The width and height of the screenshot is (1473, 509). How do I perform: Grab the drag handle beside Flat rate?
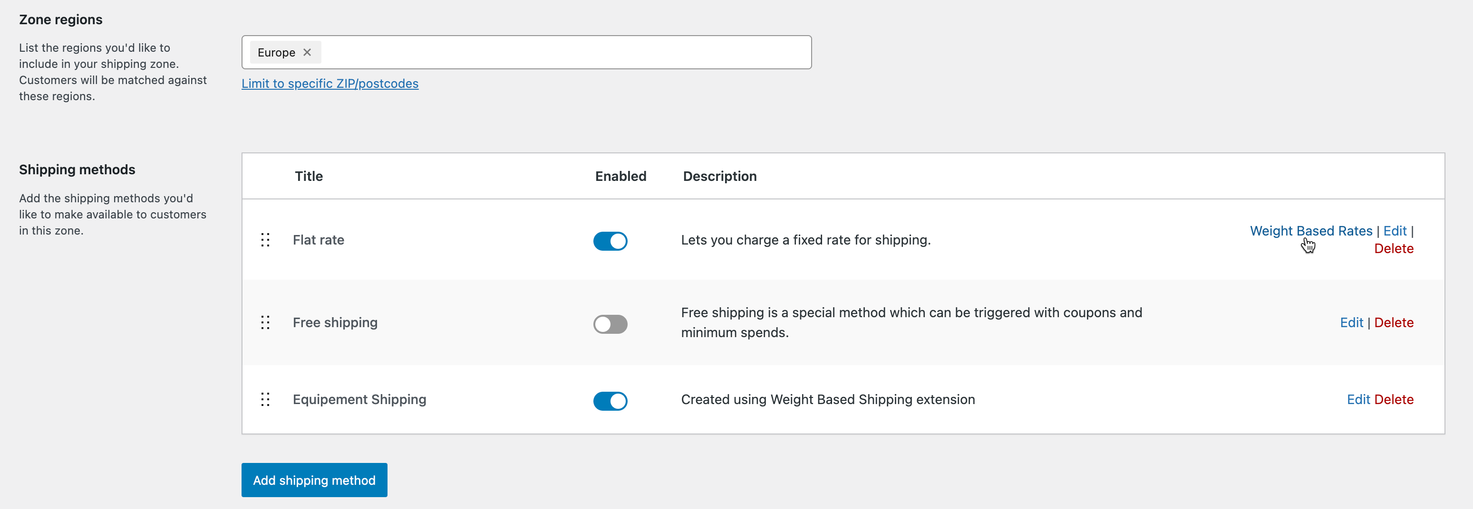[265, 241]
